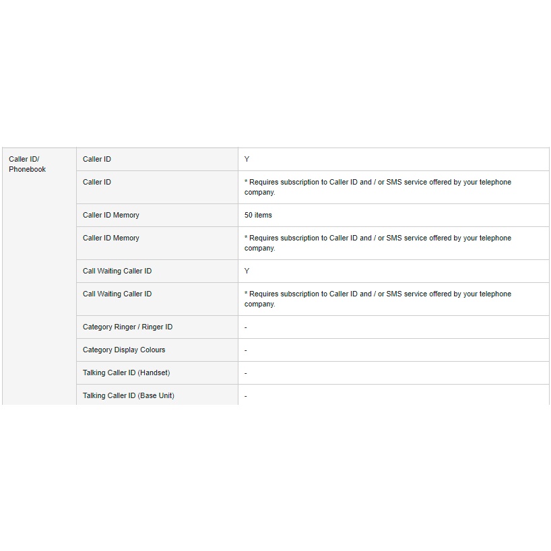Click the "Caller ID/ Phonebook" category cell
The image size is (551, 551).
coord(28,164)
